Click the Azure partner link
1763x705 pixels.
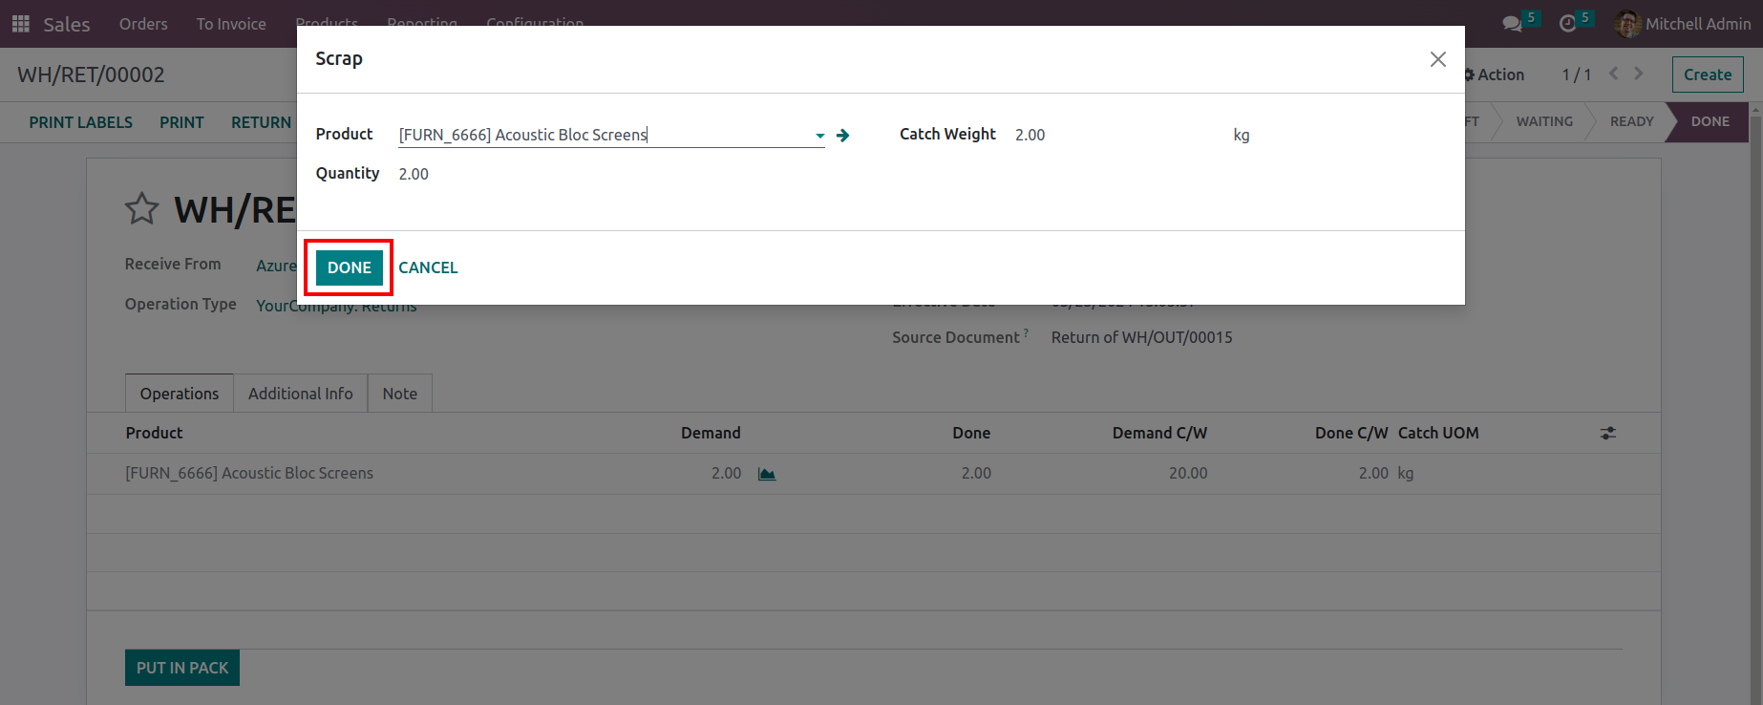pos(276,266)
